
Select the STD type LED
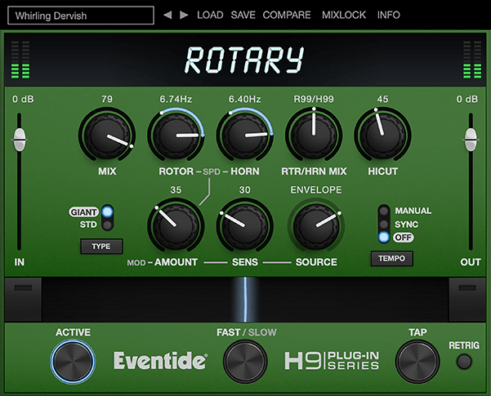[107, 225]
